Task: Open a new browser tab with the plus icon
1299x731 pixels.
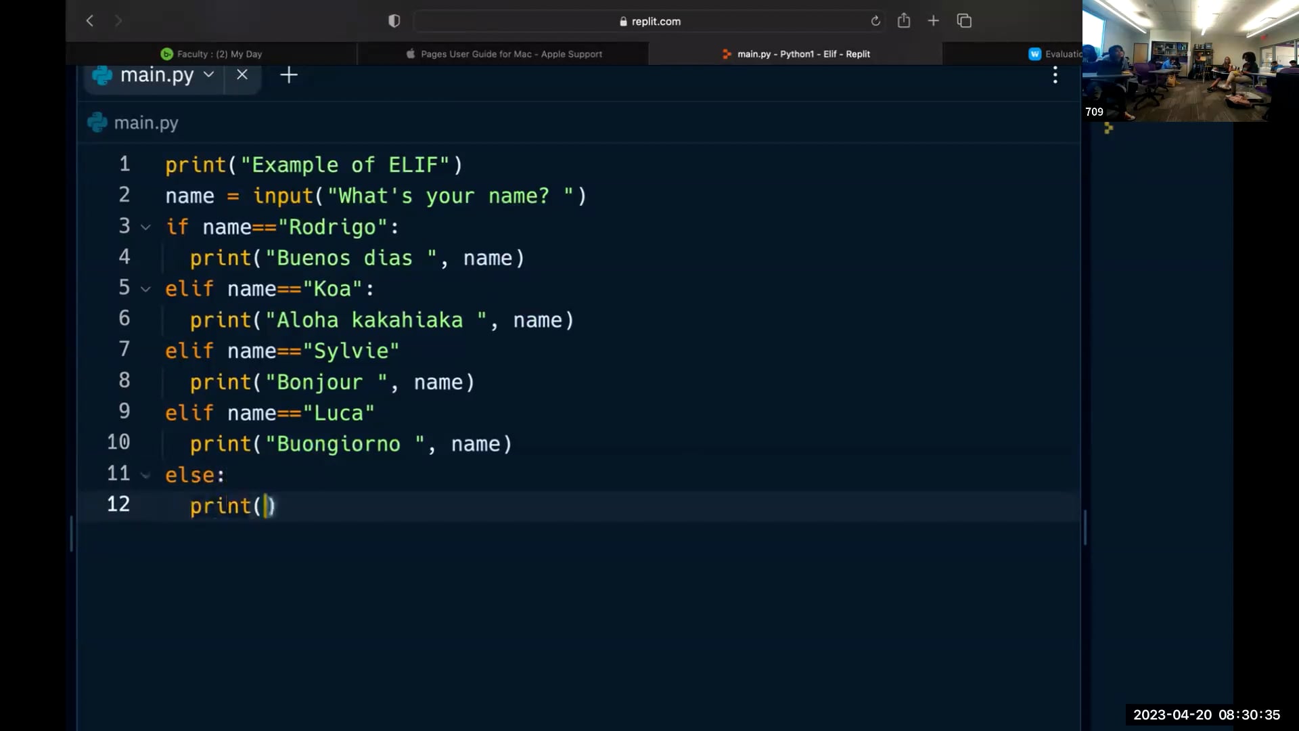Action: point(933,20)
